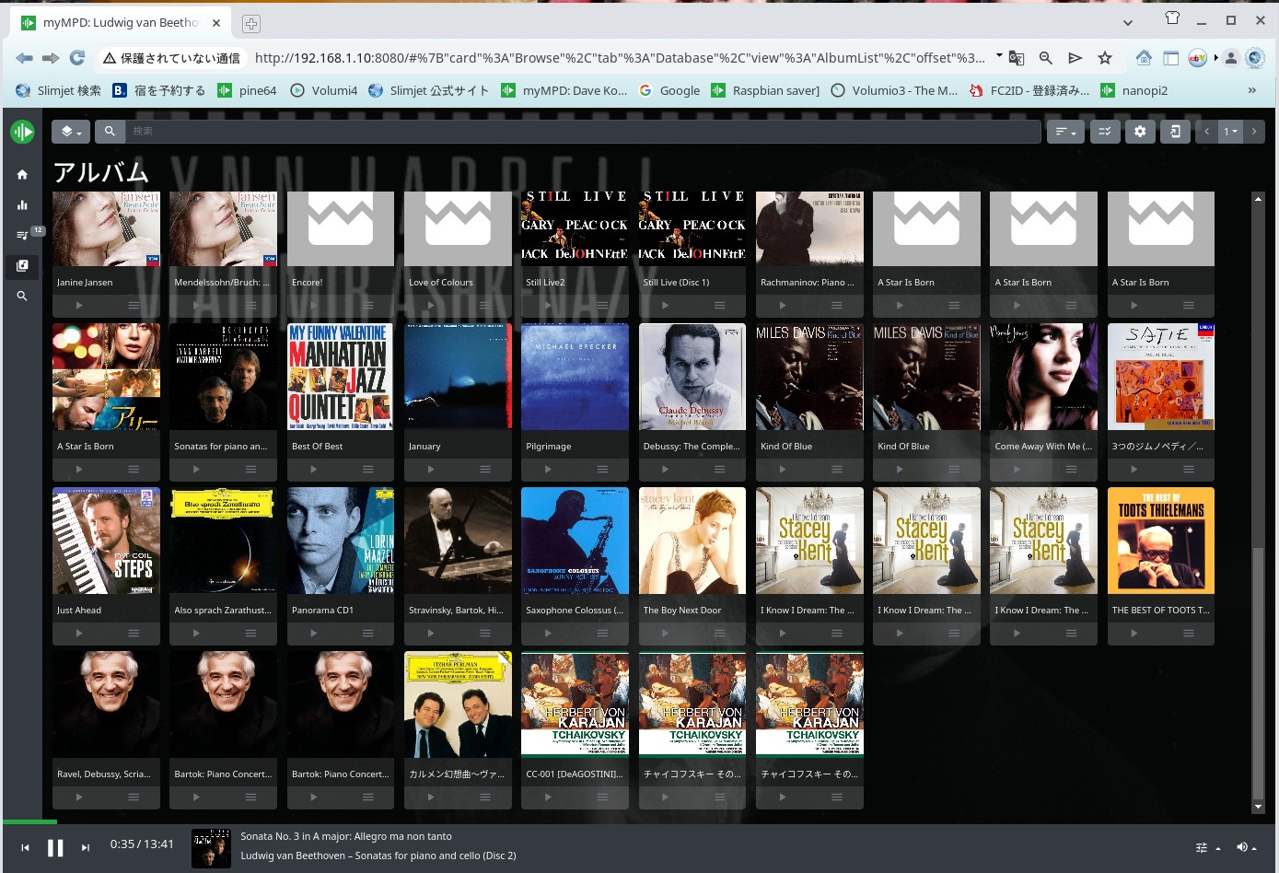Open the page number 1 dropdown

coord(1230,132)
